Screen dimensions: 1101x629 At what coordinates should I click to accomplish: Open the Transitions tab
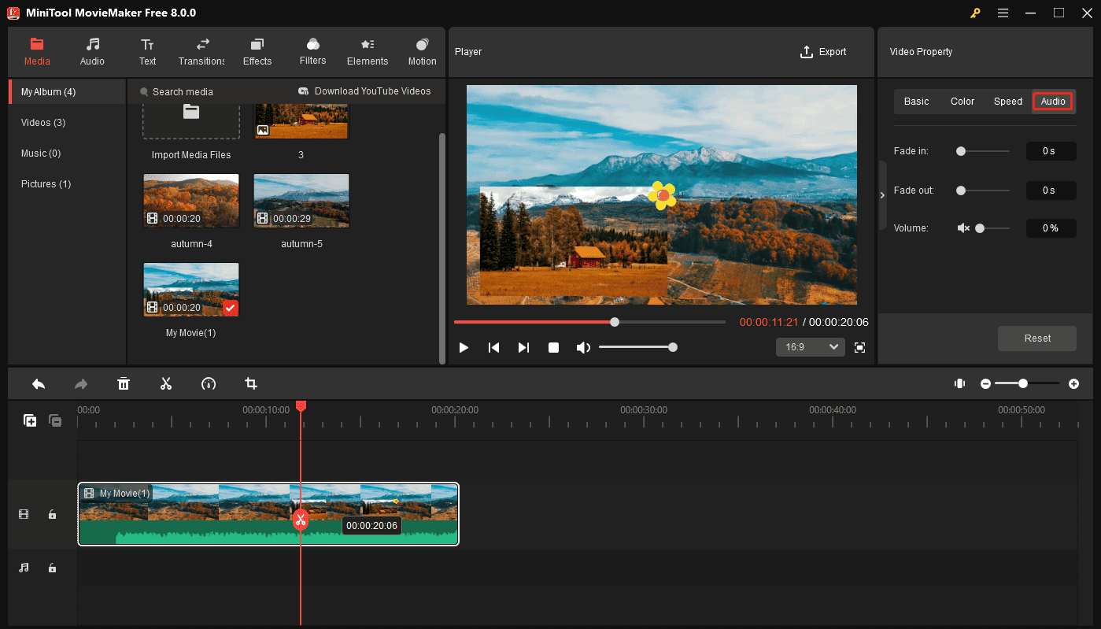pyautogui.click(x=201, y=52)
